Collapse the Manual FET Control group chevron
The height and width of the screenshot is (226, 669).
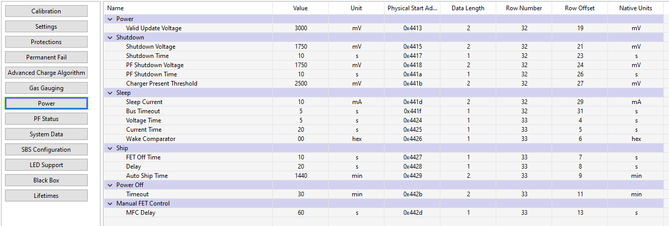(110, 203)
